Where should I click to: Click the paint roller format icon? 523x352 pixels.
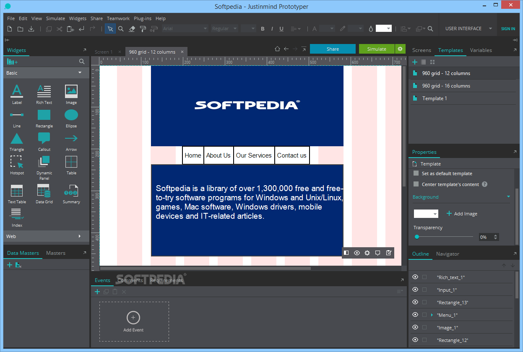point(143,29)
